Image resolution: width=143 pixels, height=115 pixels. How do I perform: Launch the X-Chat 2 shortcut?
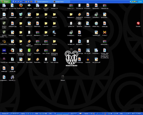pos(105,33)
